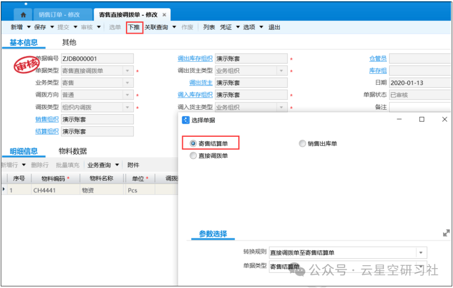Expand the 新增 toolbar dropdown arrow
The image size is (453, 288).
[x=29, y=27]
